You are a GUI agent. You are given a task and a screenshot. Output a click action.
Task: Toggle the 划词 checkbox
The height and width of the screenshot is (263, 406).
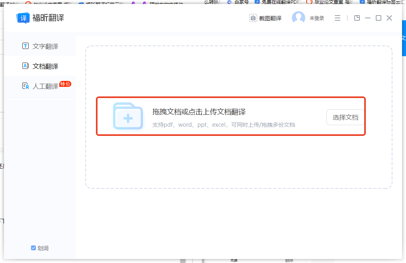point(33,248)
